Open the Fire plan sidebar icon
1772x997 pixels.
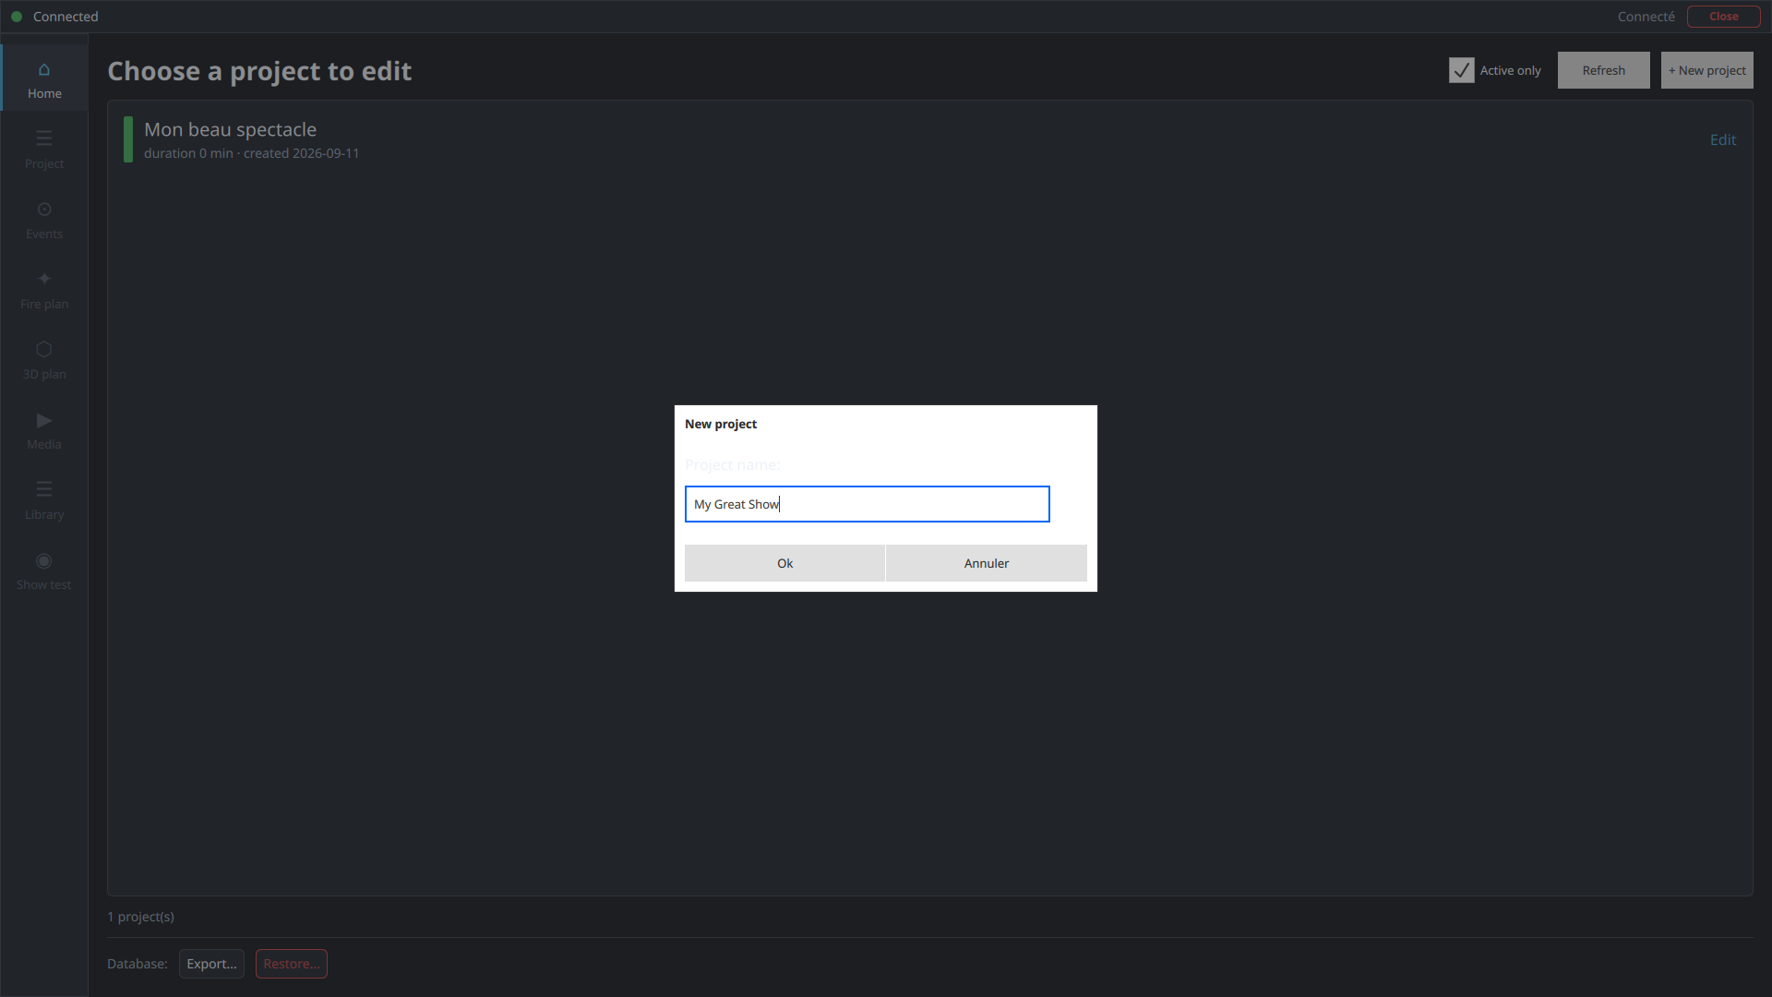tap(44, 290)
